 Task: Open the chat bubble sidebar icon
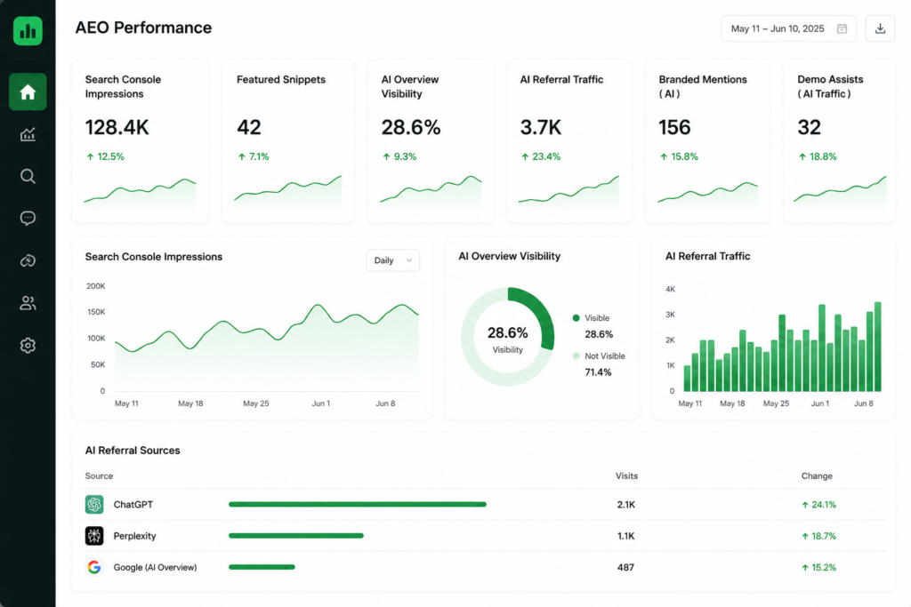pos(28,219)
